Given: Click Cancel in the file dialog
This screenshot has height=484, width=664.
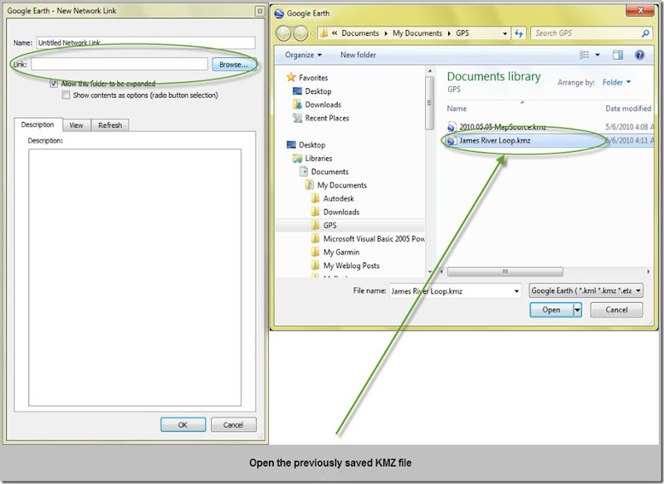Looking at the screenshot, I should 617,310.
